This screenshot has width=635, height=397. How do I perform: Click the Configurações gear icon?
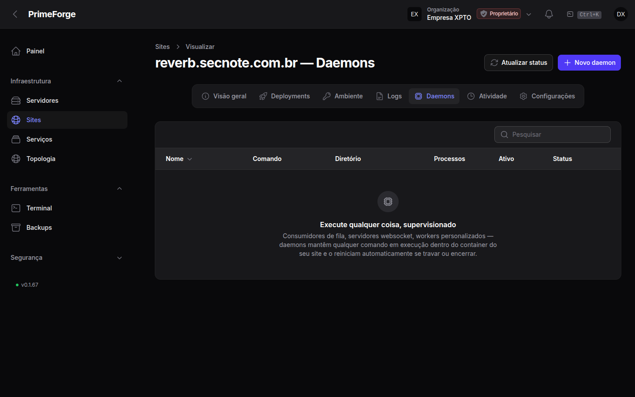coord(523,96)
